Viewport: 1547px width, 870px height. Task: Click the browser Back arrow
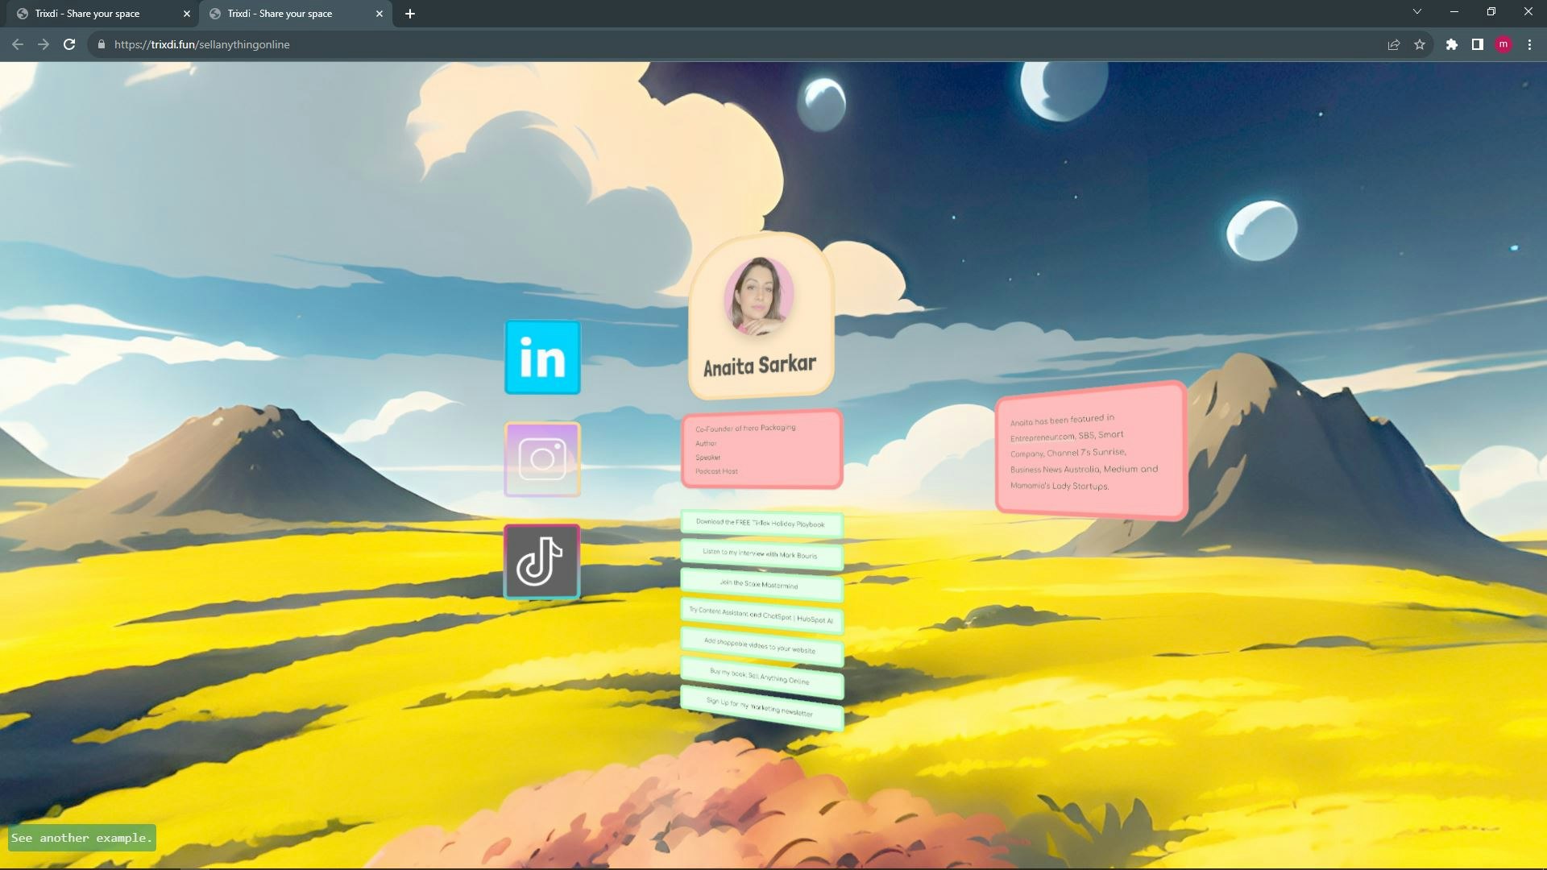[x=18, y=44]
